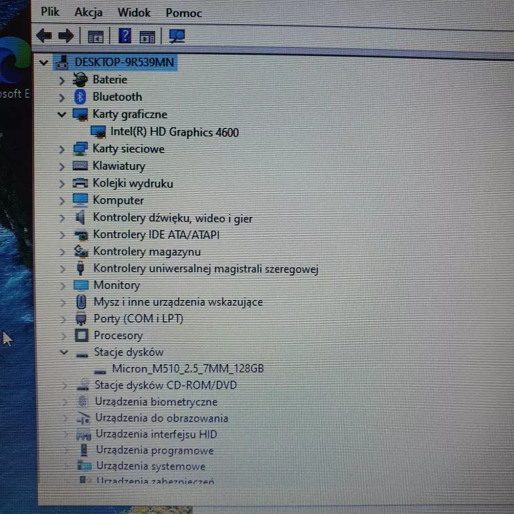
Task: Click the Bluetooth symbol icon
Action: click(x=80, y=96)
